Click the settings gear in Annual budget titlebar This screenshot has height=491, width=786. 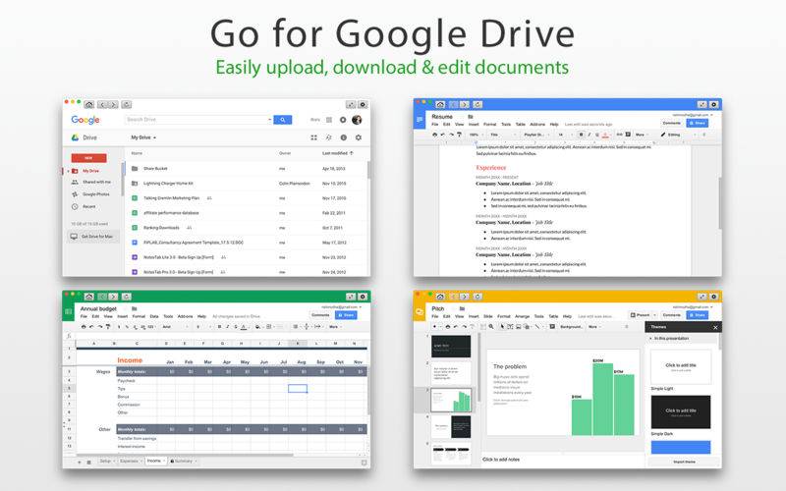click(363, 297)
